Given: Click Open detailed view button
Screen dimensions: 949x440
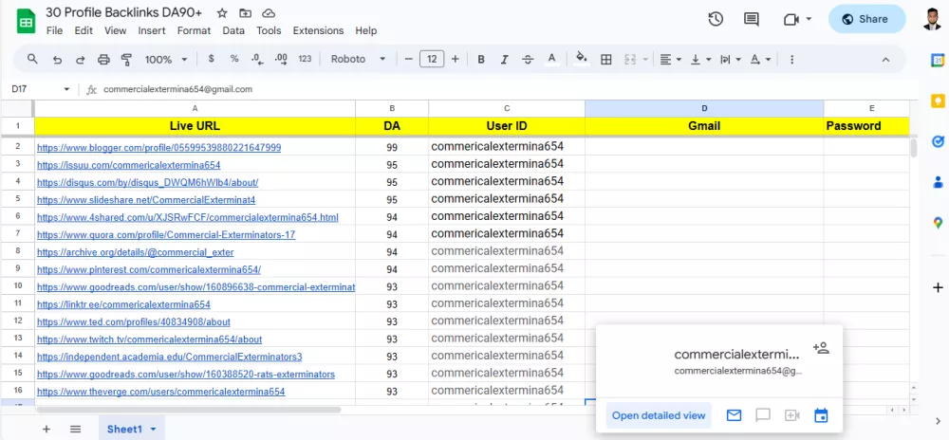Looking at the screenshot, I should pos(659,415).
